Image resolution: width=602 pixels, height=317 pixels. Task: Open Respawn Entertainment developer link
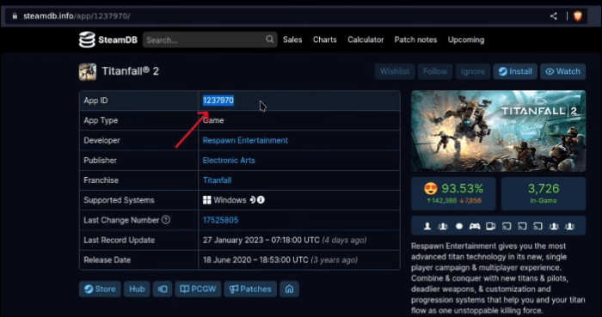pyautogui.click(x=245, y=140)
